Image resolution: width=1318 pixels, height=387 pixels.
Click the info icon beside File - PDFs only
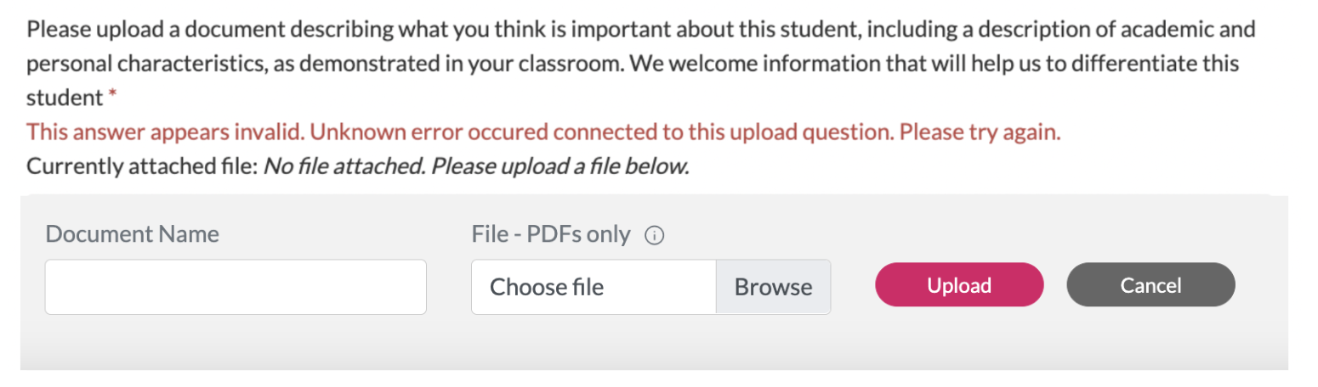(x=654, y=236)
